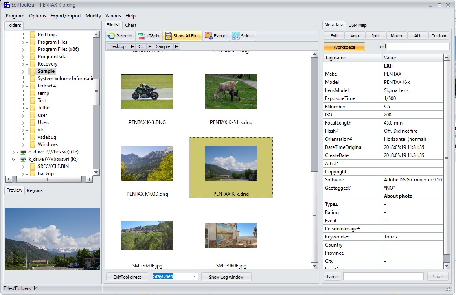Click the Custom metadata button
The width and height of the screenshot is (456, 295).
(438, 36)
